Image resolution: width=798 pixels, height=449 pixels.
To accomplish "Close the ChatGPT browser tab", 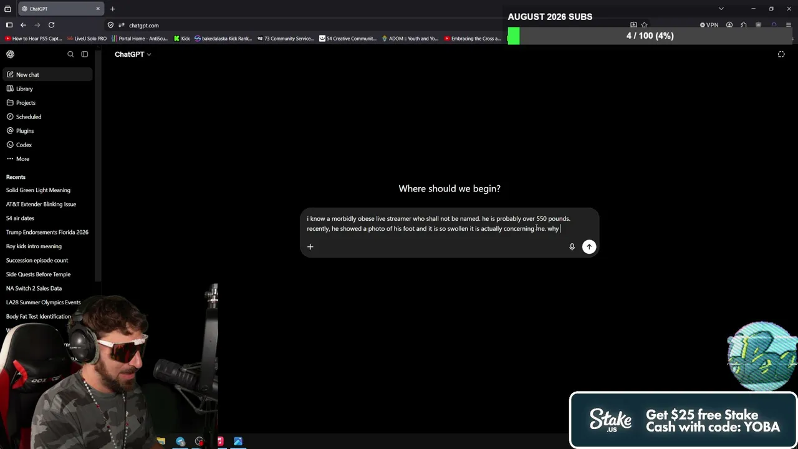I will point(98,9).
